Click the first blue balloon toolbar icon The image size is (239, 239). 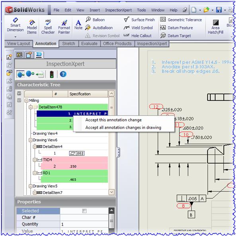(x=21, y=74)
